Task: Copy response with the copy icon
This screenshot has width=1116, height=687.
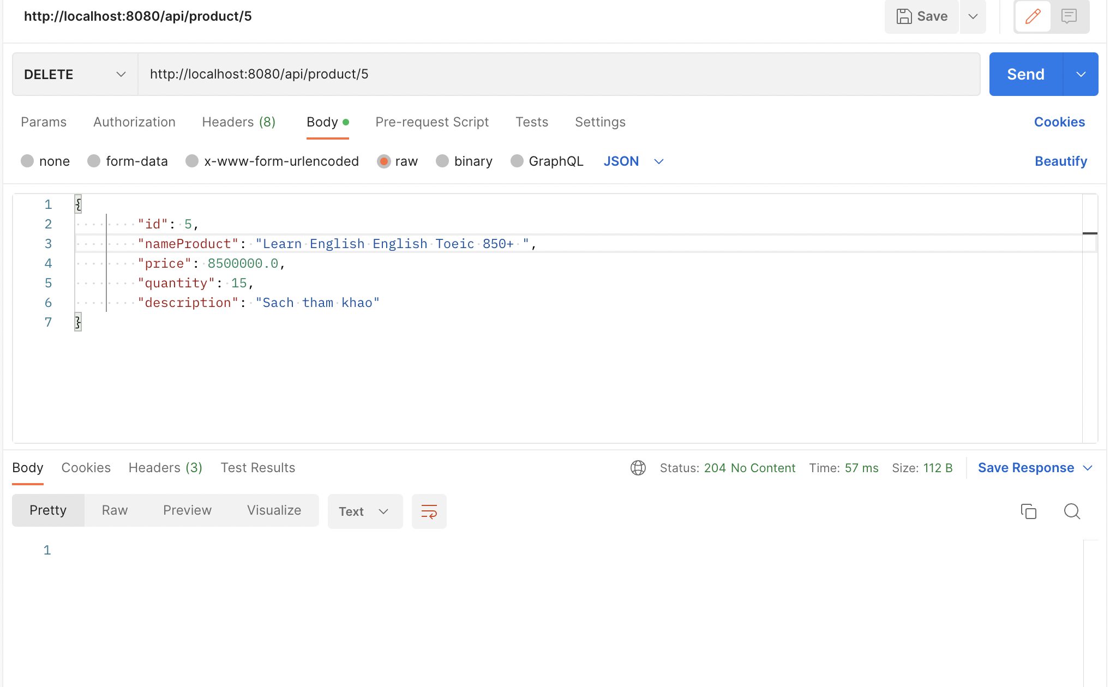Action: pyautogui.click(x=1028, y=511)
